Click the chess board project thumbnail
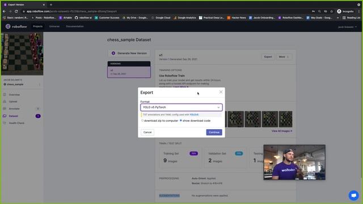This screenshot has height=204, width=363. (22, 54)
